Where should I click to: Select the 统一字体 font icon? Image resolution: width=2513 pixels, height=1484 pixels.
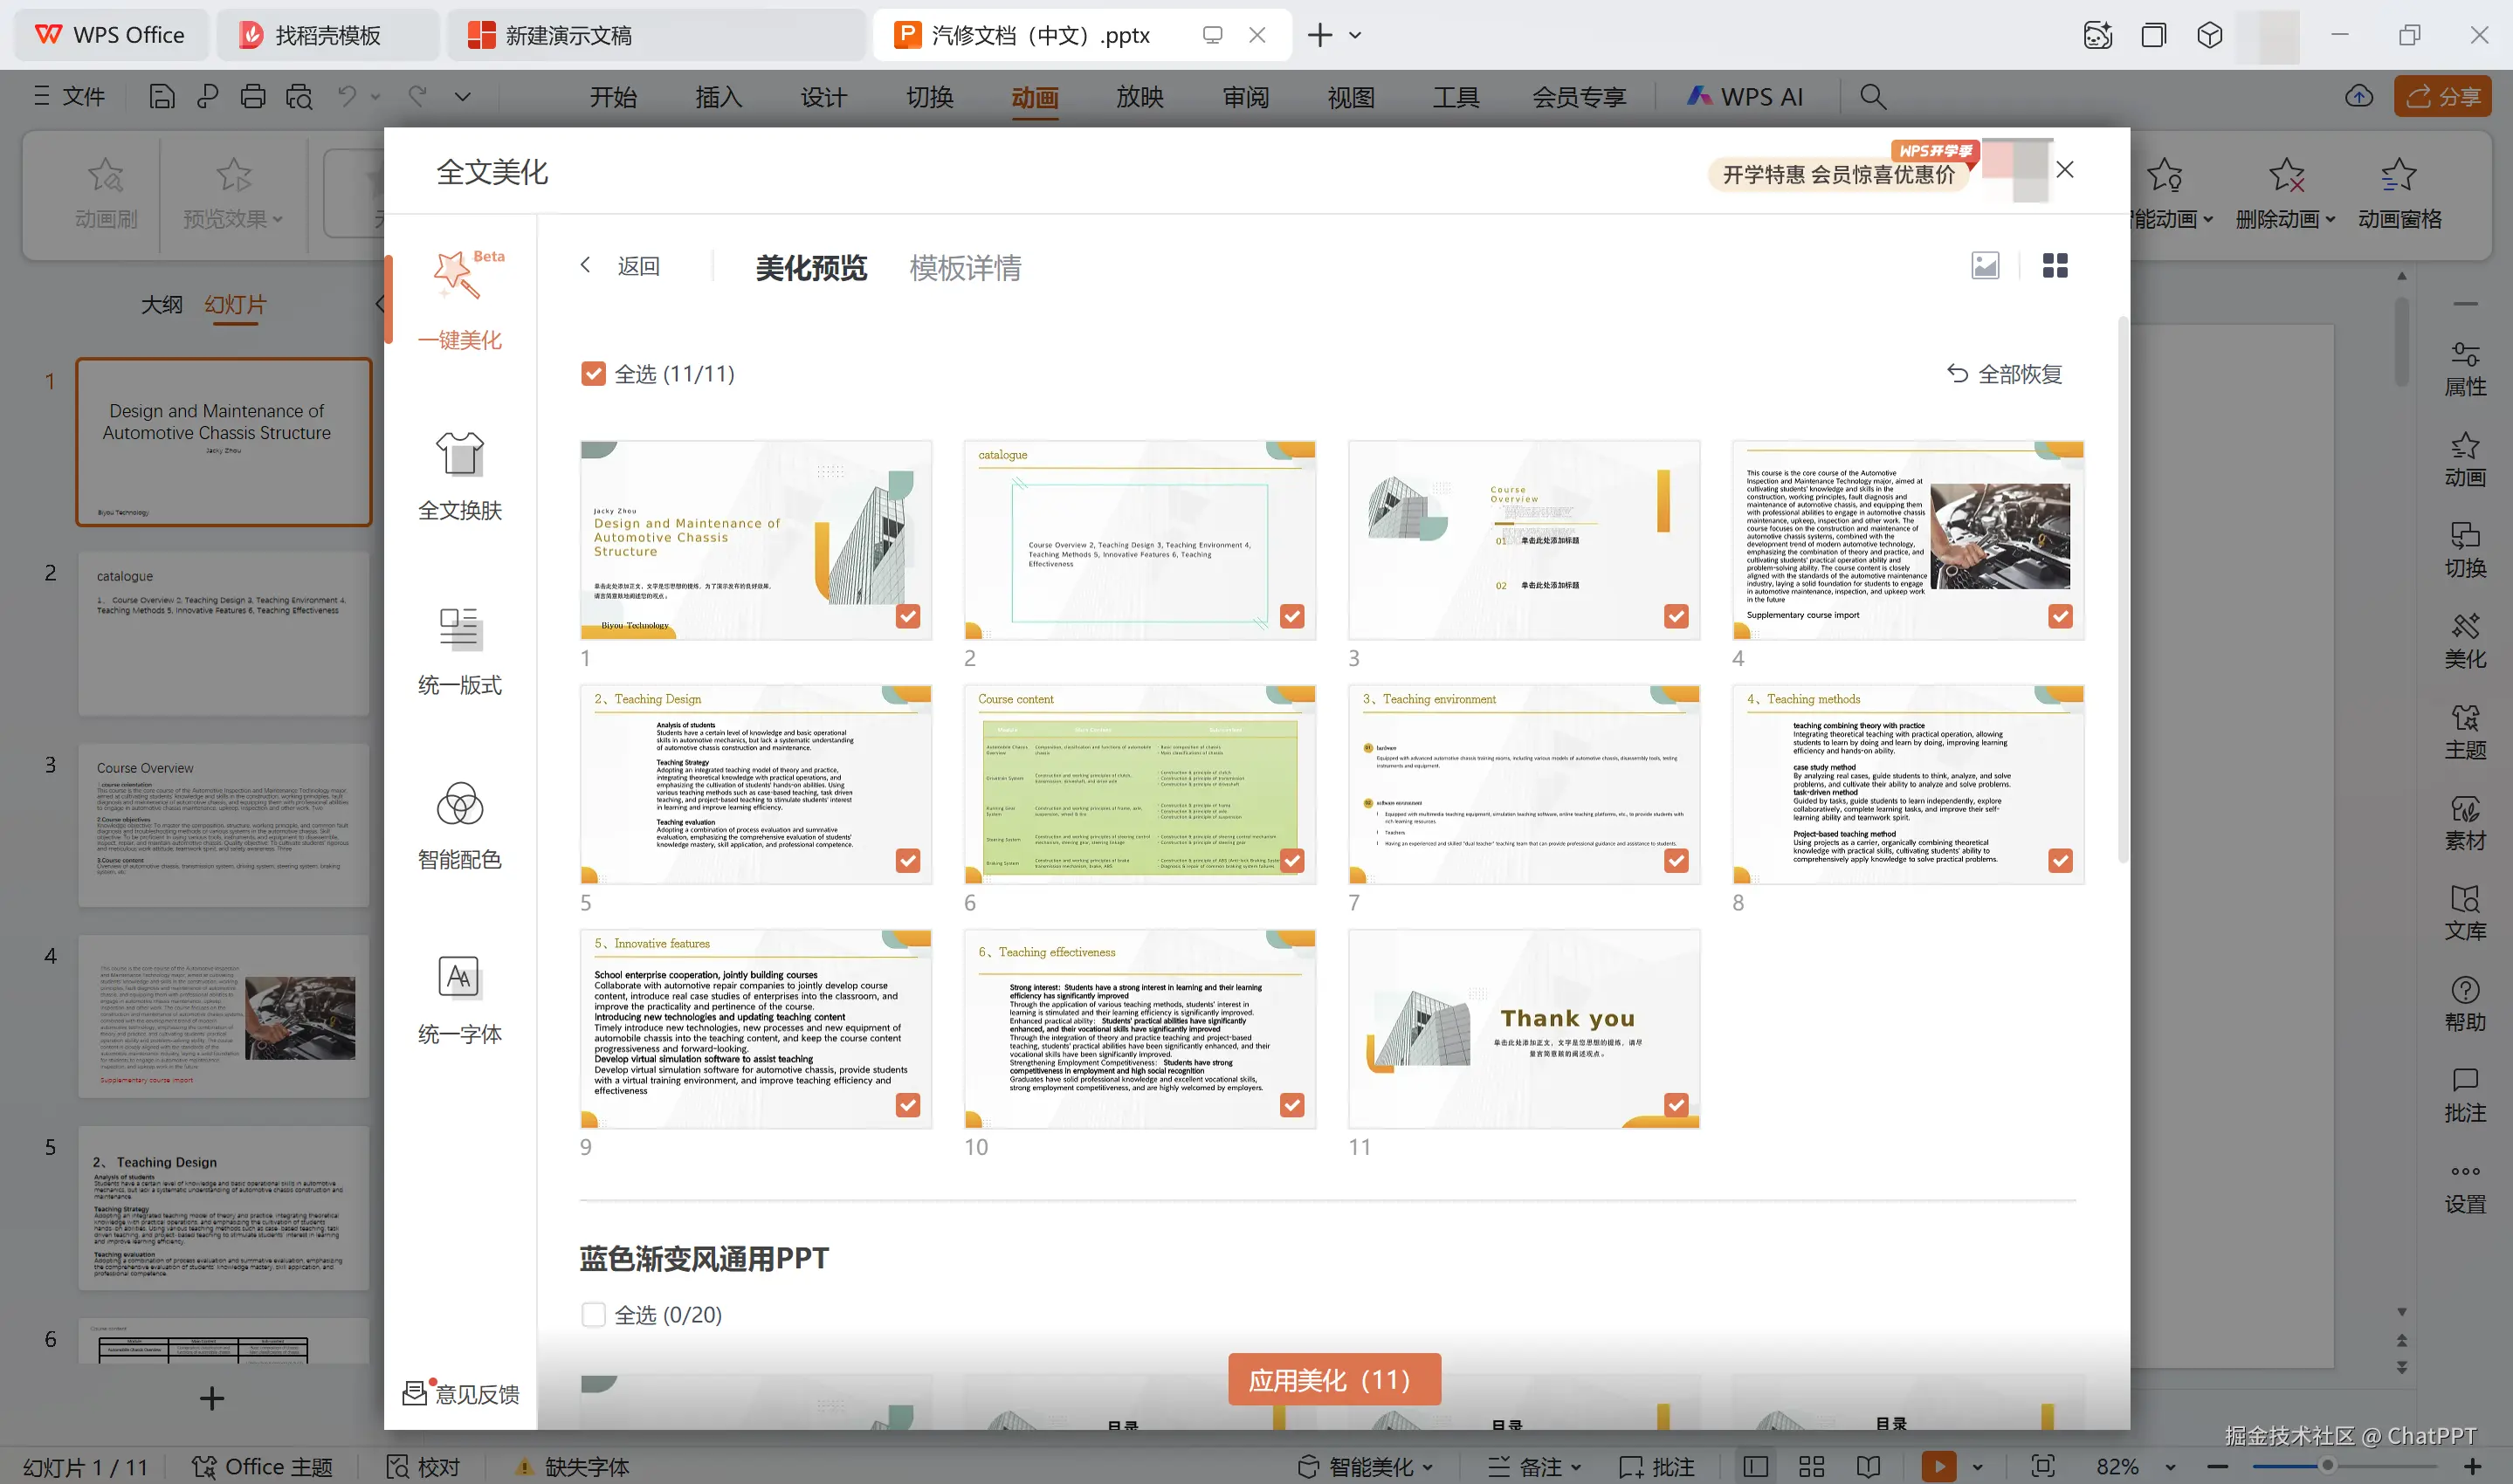pos(459,978)
